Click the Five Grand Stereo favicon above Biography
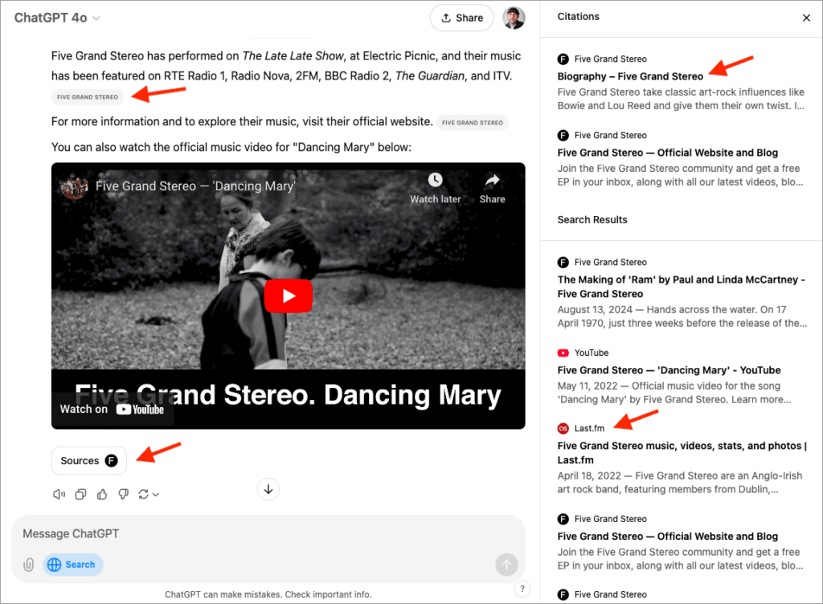 coord(563,59)
